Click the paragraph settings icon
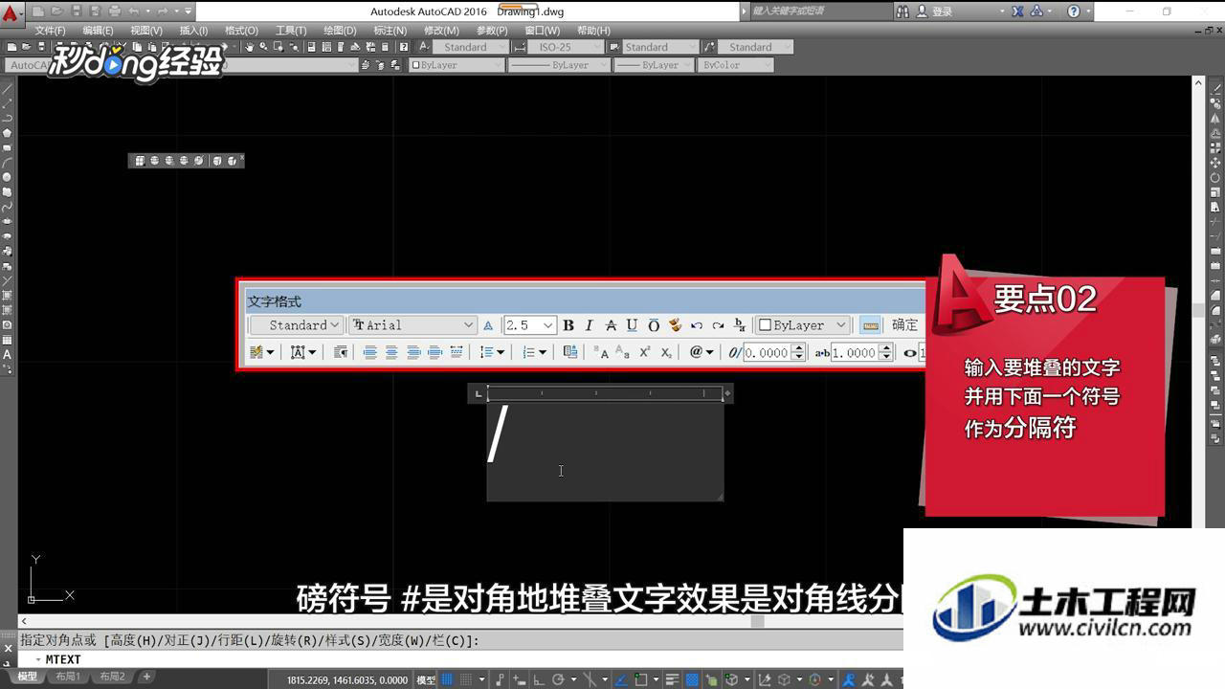The width and height of the screenshot is (1225, 689). pyautogui.click(x=341, y=352)
